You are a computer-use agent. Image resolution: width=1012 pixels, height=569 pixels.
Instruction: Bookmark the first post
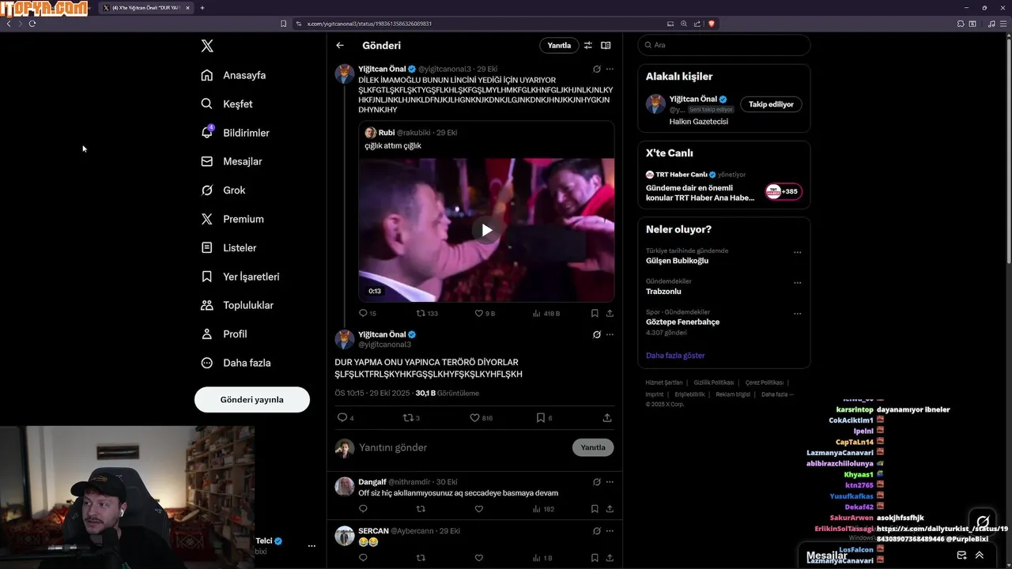[x=595, y=313]
